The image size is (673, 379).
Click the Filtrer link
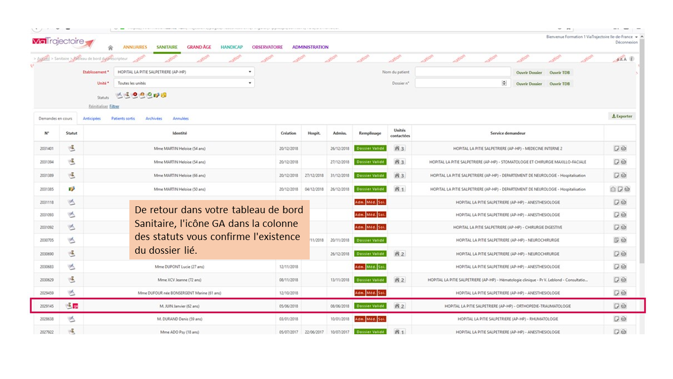114,106
